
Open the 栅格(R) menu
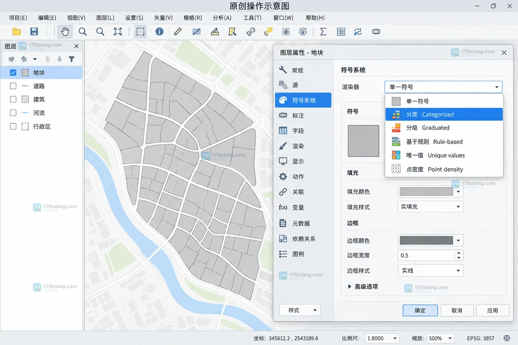pyautogui.click(x=193, y=18)
